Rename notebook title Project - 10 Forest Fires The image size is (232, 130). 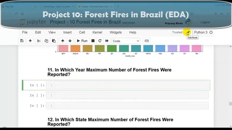click(x=85, y=22)
